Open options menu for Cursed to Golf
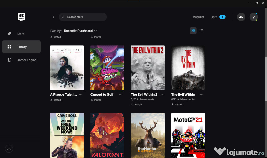Screen dimensions: 267x158 tap(121, 95)
